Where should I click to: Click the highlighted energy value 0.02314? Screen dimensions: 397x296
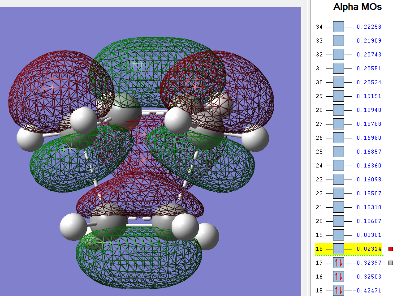[x=369, y=249]
